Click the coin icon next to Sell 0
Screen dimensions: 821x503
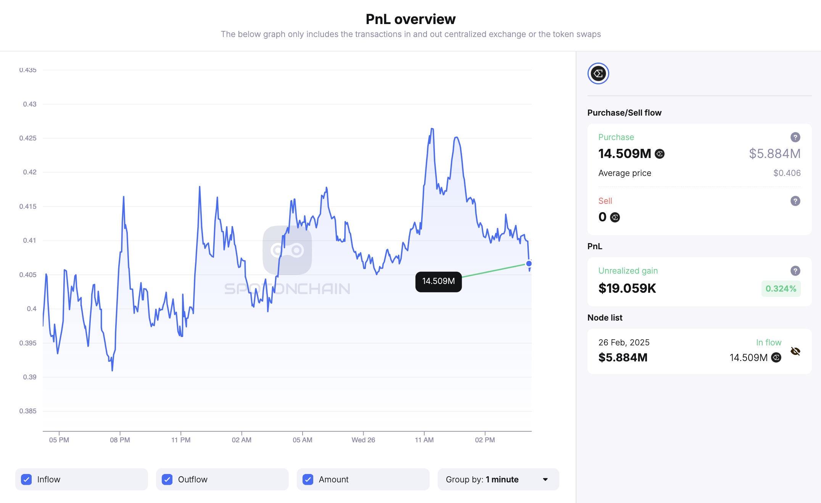(x=615, y=217)
